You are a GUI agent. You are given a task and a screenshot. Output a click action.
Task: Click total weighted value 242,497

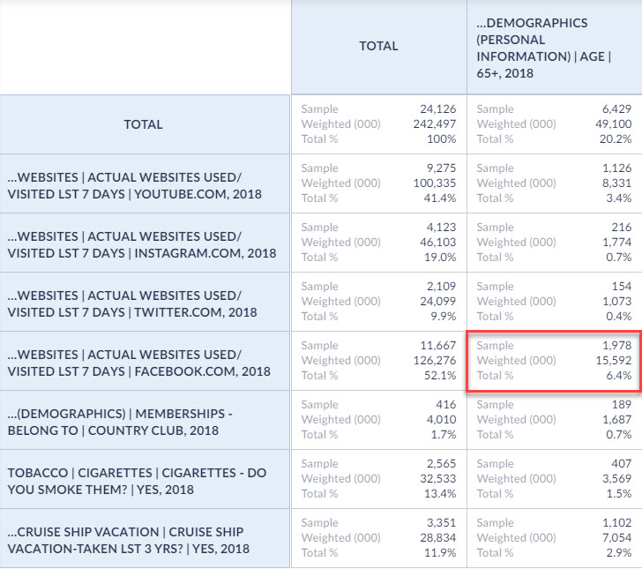tap(435, 124)
